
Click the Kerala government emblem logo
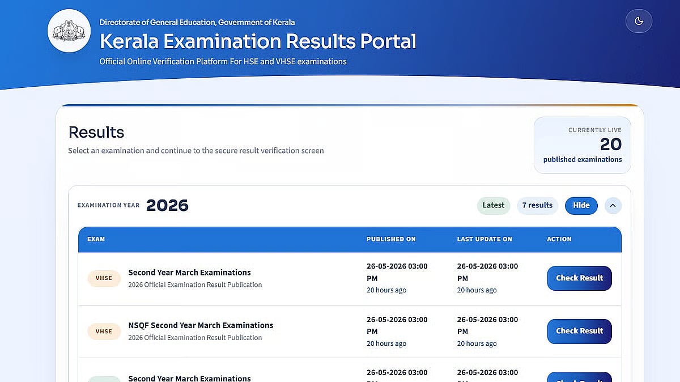tap(69, 31)
